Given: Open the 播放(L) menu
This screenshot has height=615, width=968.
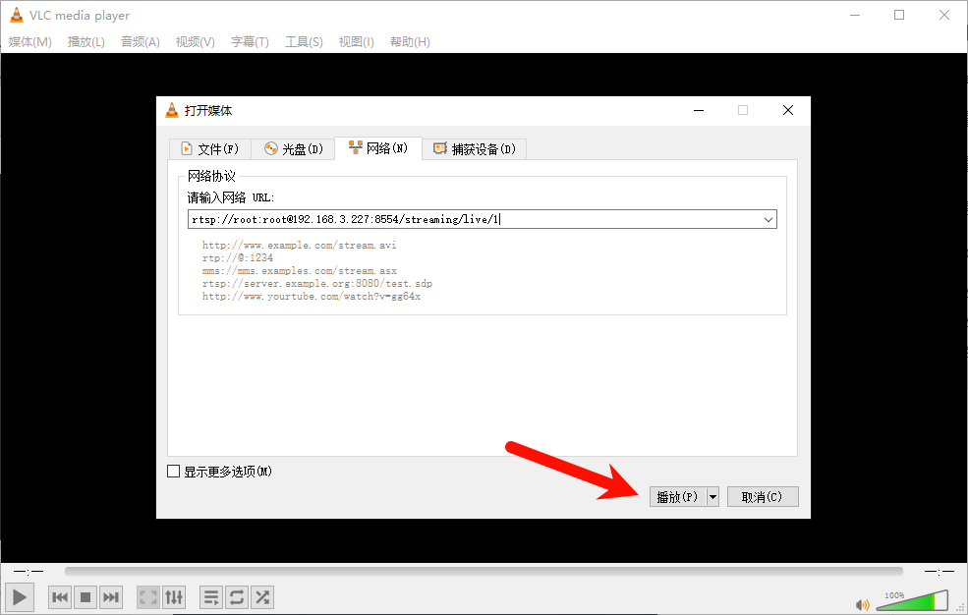Looking at the screenshot, I should click(x=86, y=42).
